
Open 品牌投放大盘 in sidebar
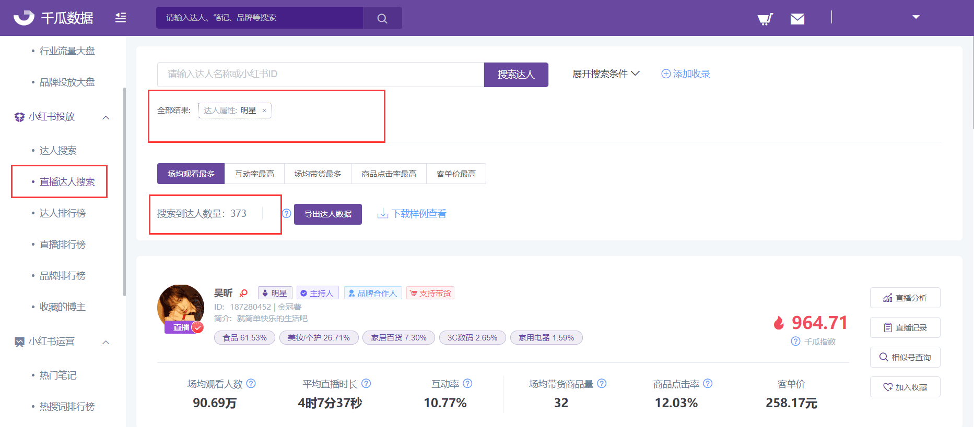67,82
